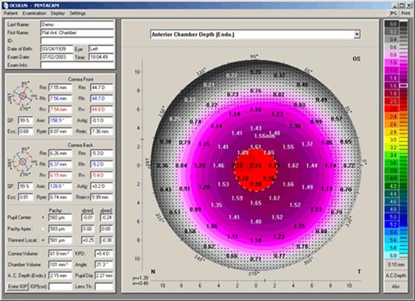Click the A.C.Depth scale type button
The image size is (415, 301).
(396, 276)
